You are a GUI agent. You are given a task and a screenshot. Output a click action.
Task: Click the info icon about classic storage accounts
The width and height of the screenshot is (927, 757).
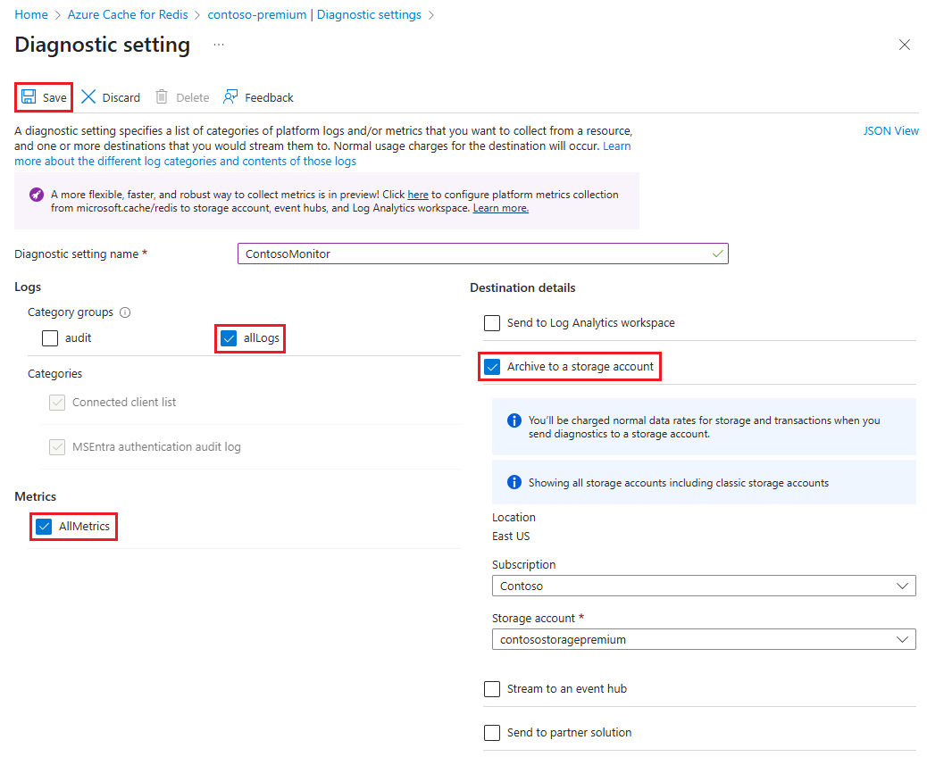click(x=514, y=481)
